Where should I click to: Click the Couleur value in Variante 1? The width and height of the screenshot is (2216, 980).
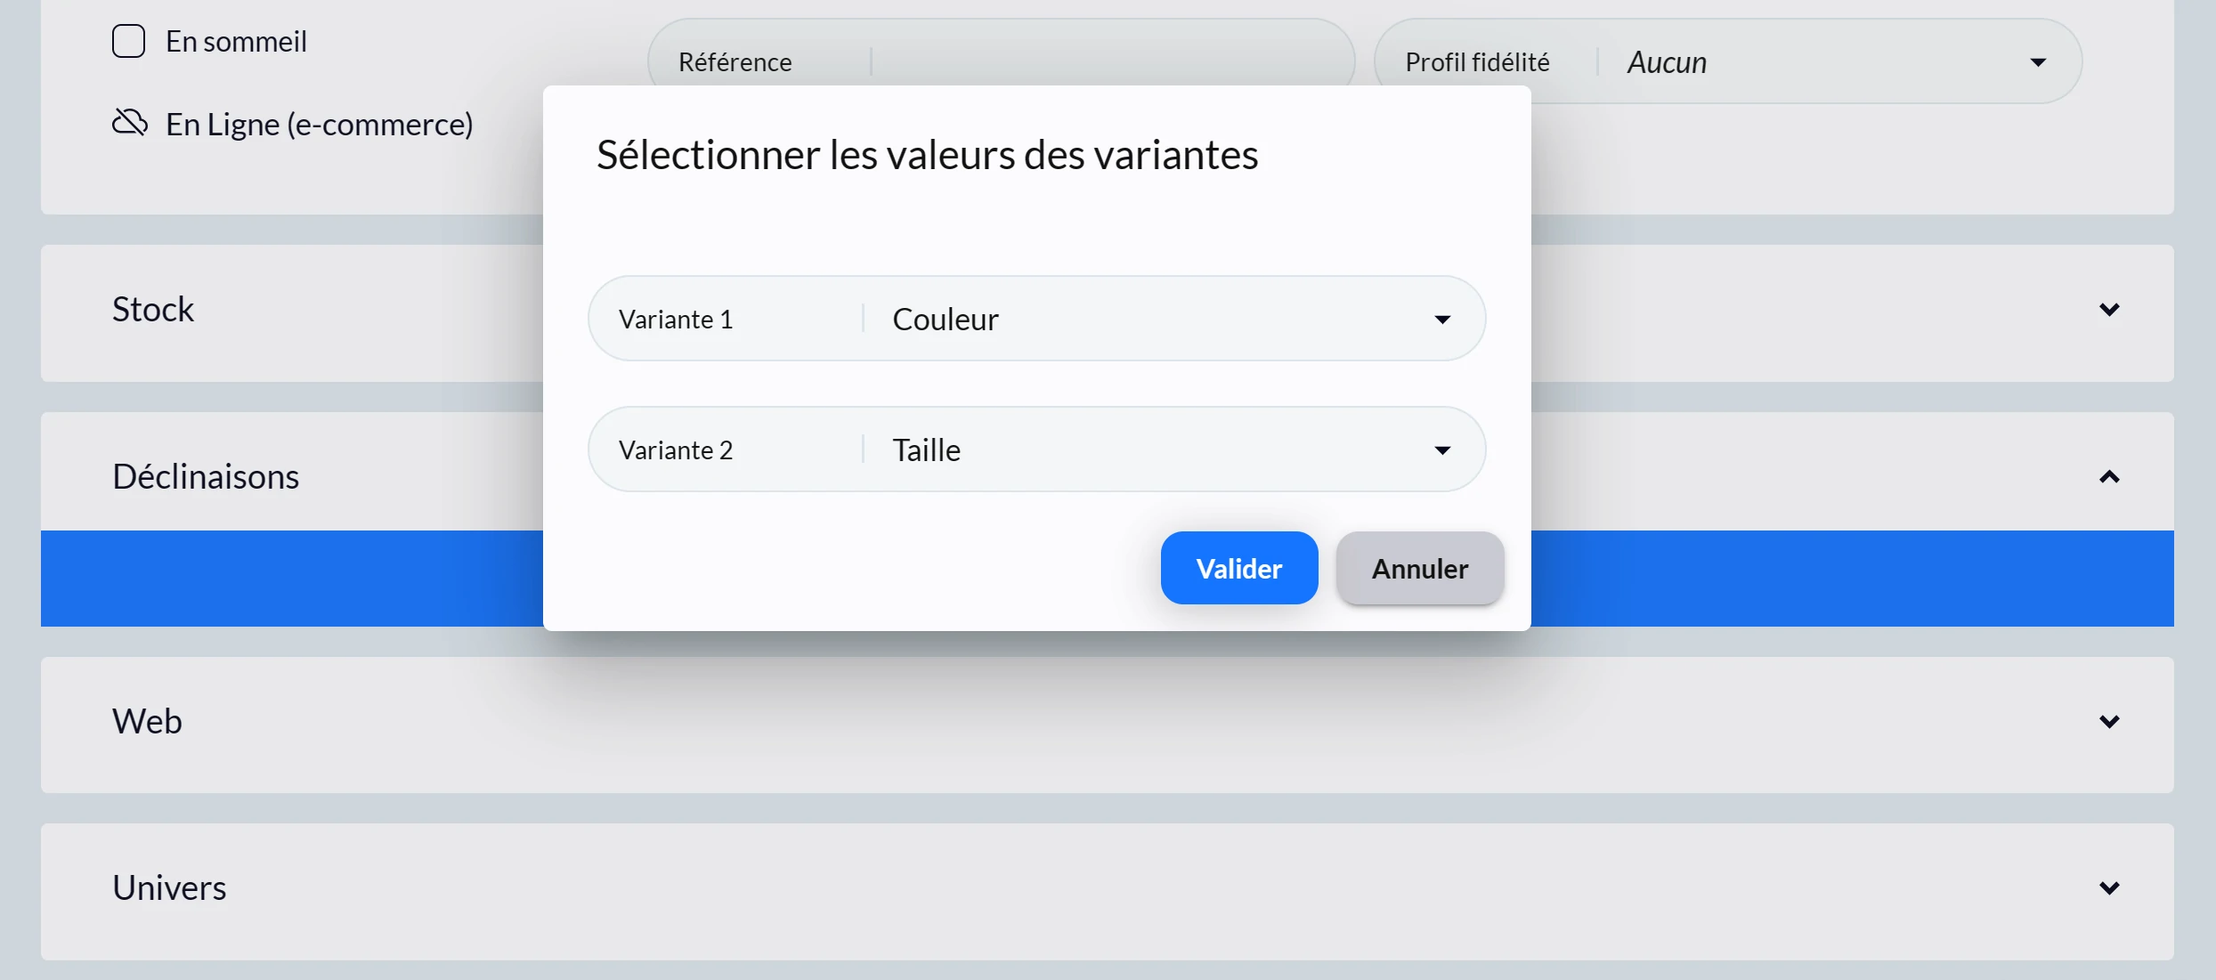click(946, 319)
